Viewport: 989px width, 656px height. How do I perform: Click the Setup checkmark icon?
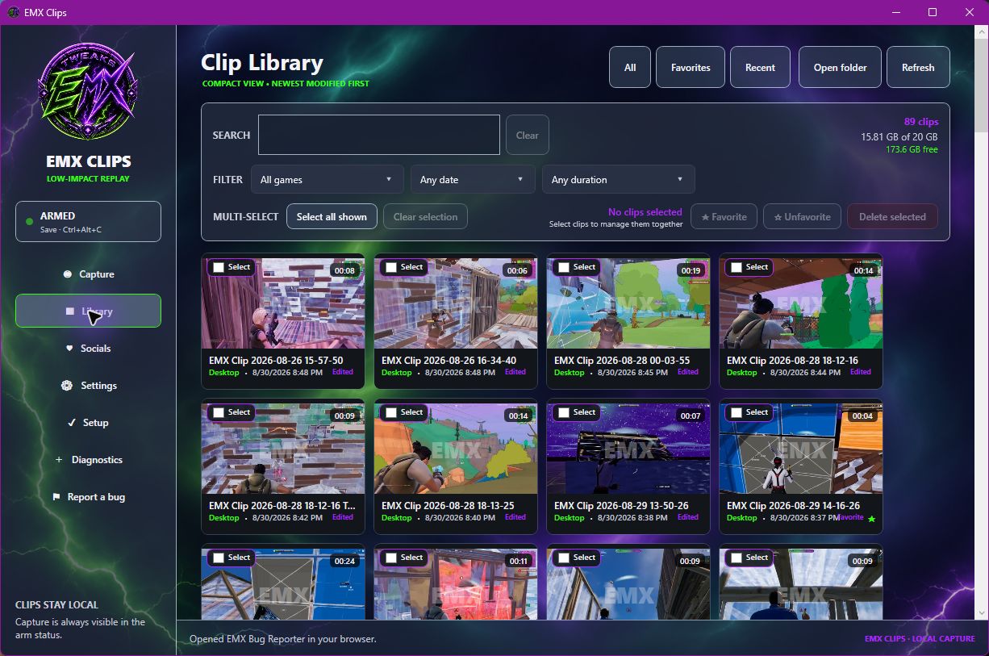(x=70, y=423)
